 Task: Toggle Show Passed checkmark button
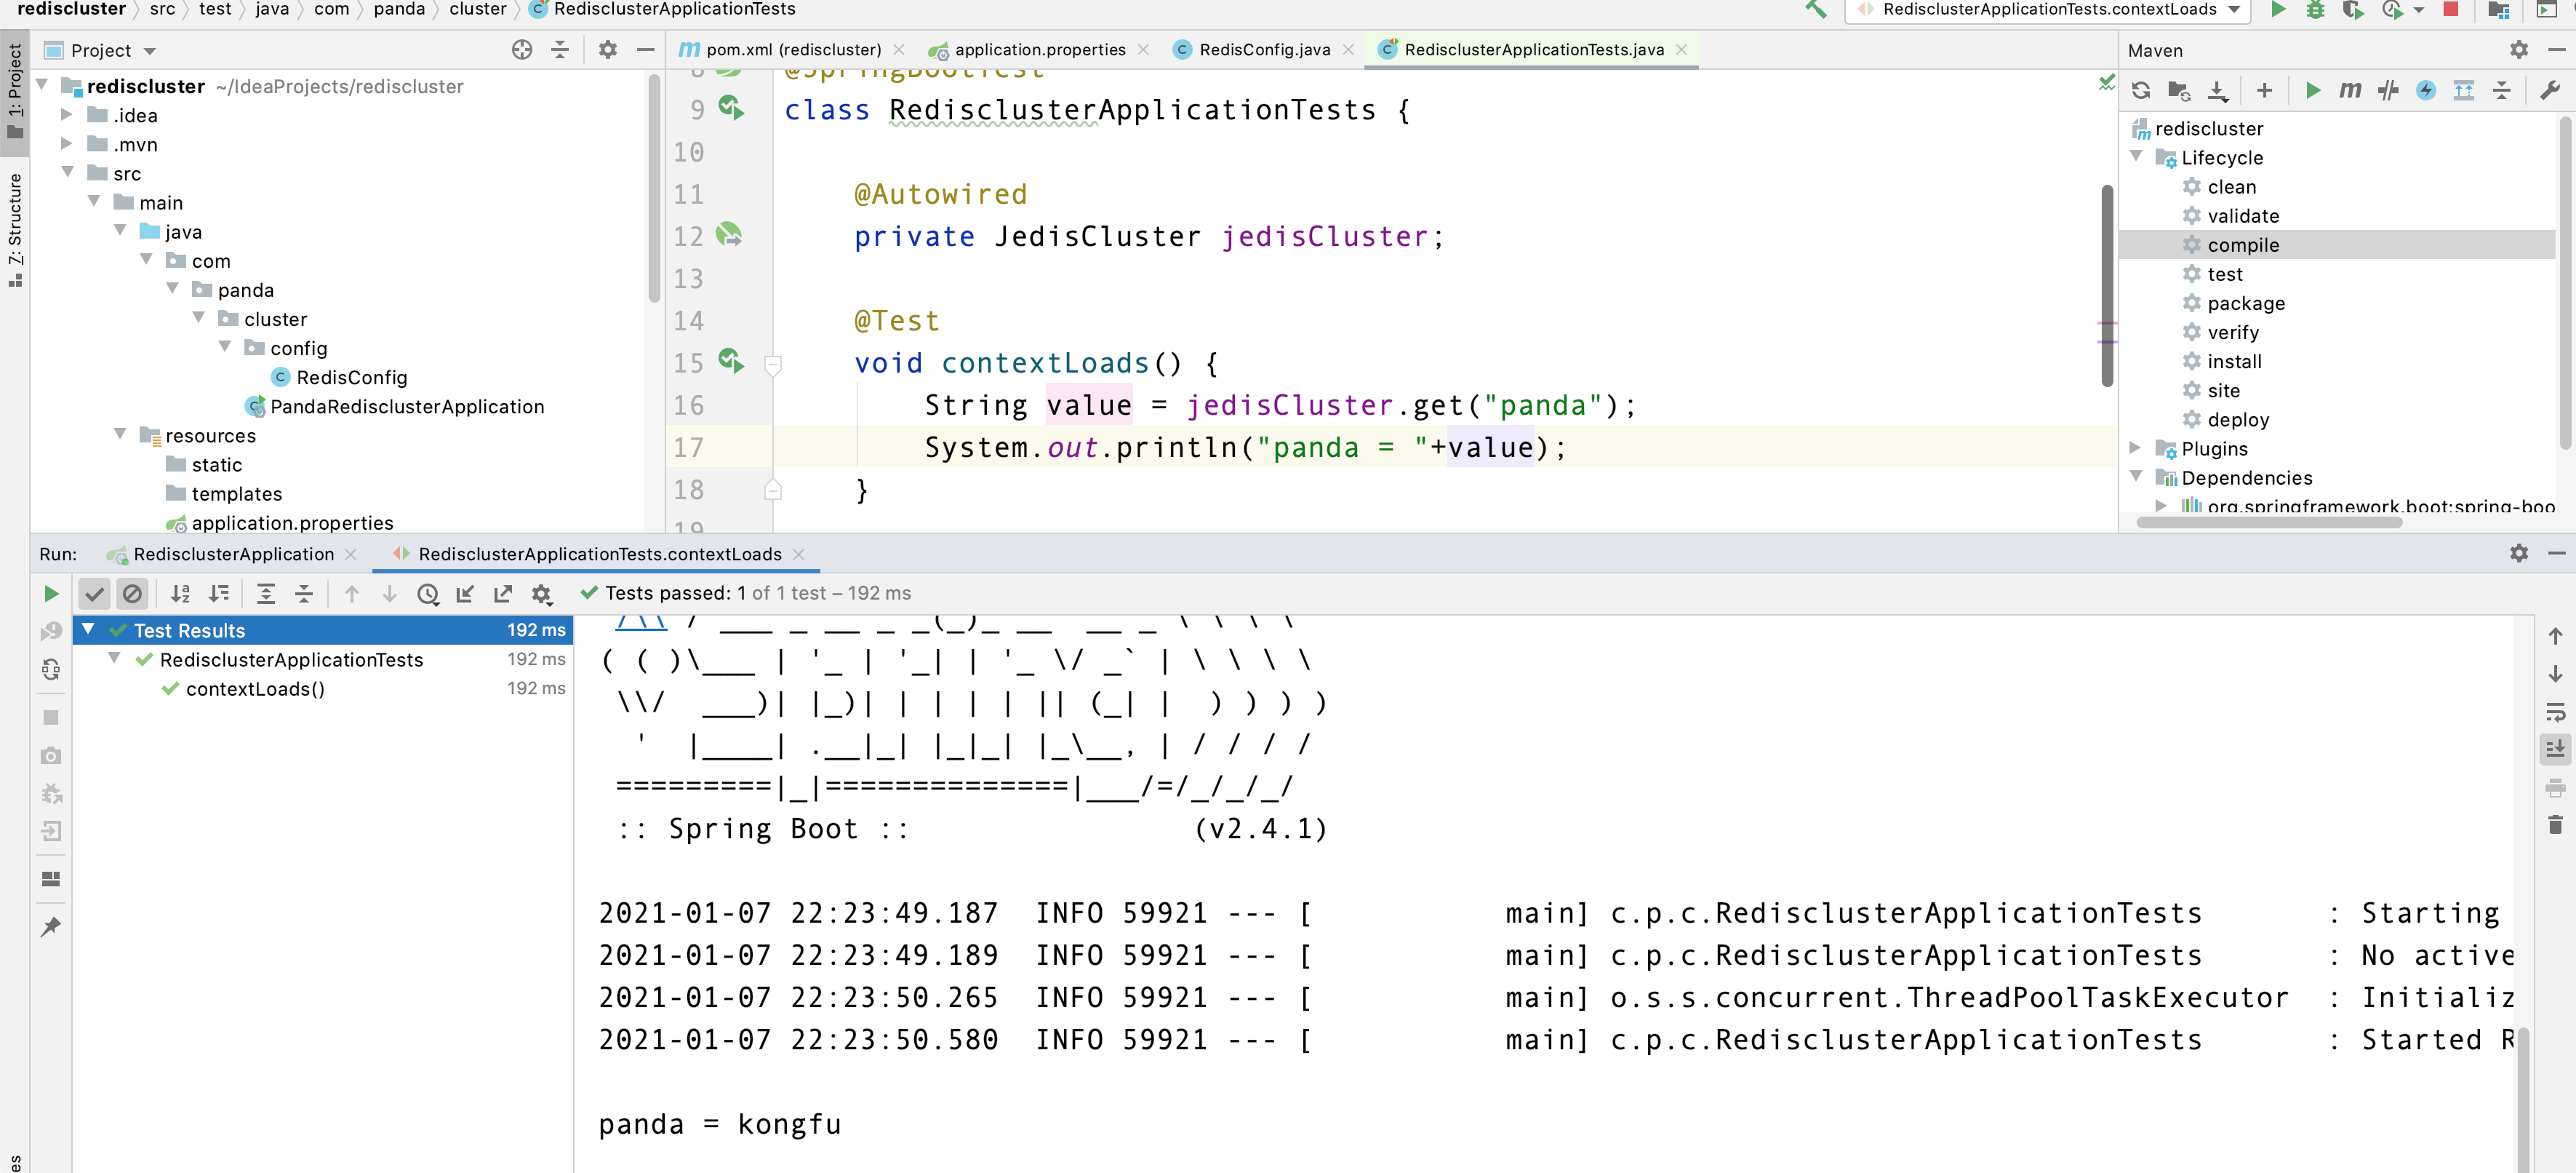[94, 594]
